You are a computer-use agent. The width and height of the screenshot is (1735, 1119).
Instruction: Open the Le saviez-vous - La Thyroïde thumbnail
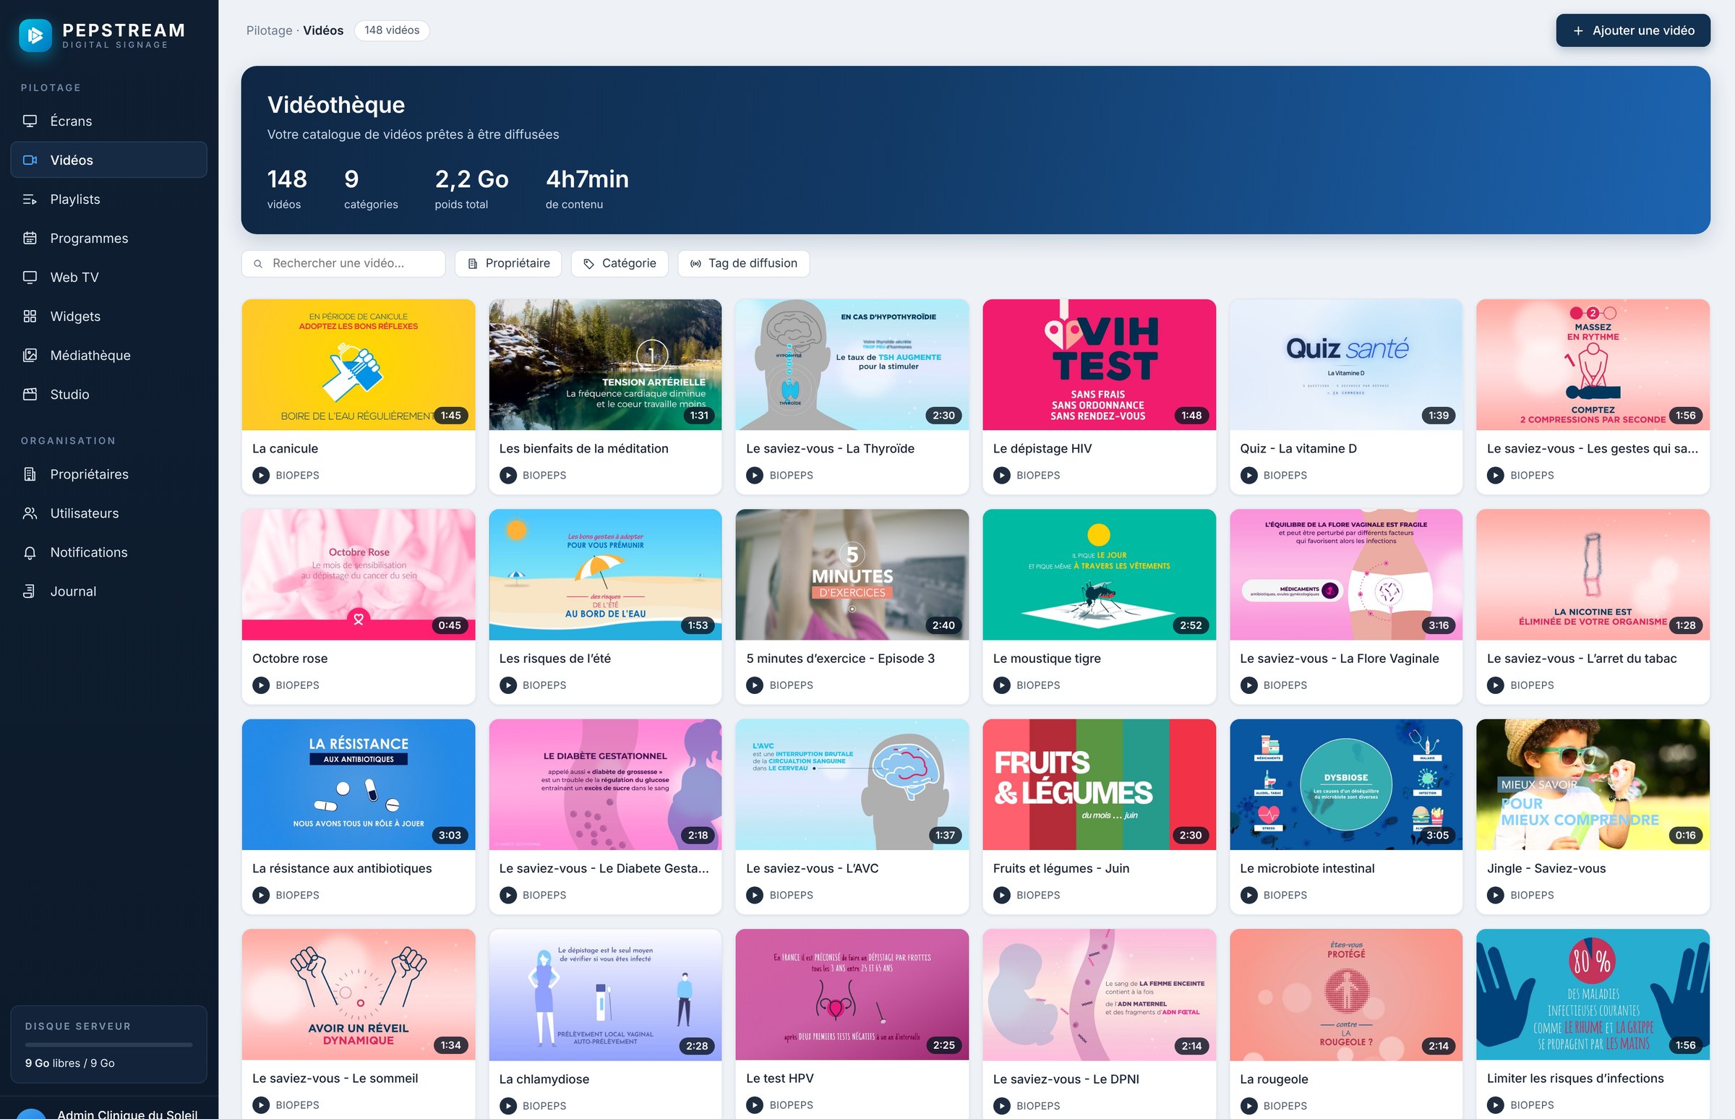click(852, 365)
